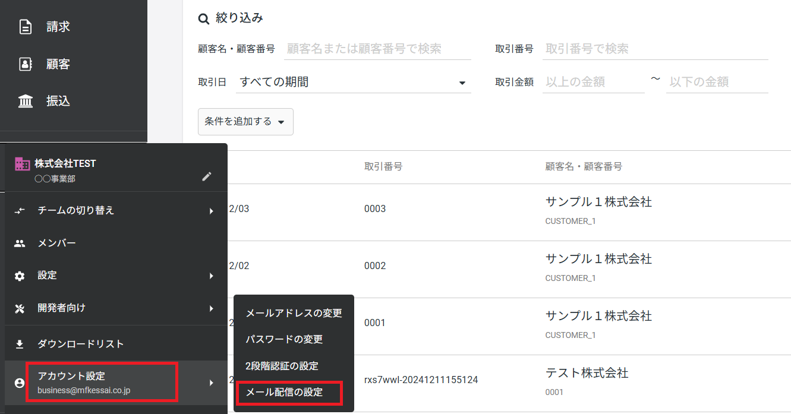Screen dimensions: 791x414
Task: Choose 2段階認証の設定 in submenu
Action: coord(294,366)
